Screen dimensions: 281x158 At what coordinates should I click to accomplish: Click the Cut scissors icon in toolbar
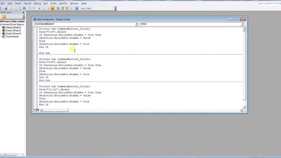[11, 8]
